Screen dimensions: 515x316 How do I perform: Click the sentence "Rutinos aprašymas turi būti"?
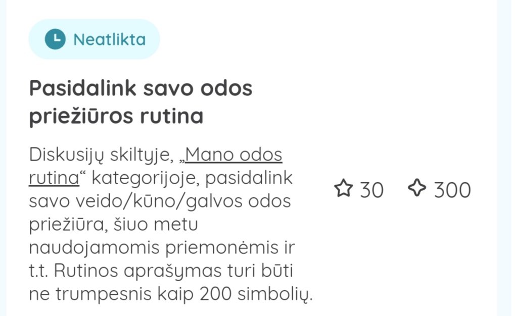click(x=174, y=272)
